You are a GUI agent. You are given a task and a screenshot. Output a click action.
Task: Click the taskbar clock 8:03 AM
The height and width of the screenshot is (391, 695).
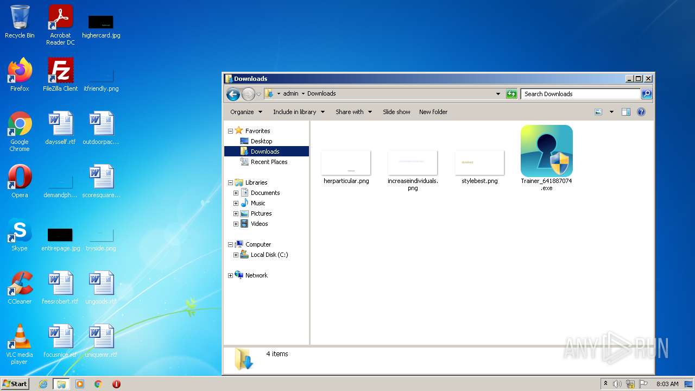[667, 384]
